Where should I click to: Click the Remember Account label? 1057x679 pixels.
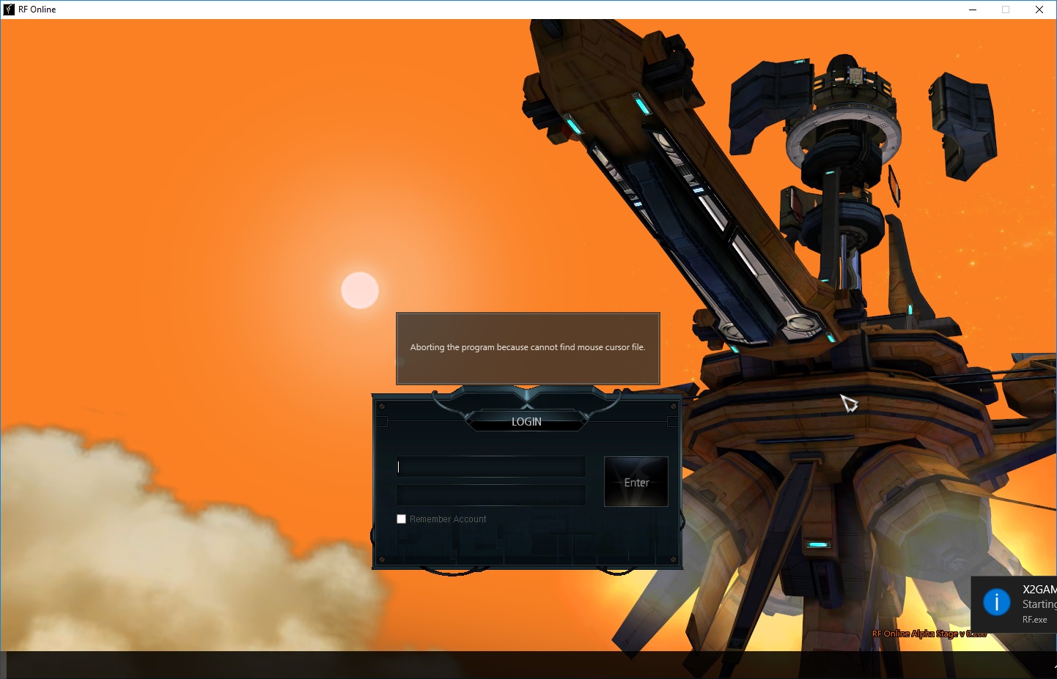[448, 519]
